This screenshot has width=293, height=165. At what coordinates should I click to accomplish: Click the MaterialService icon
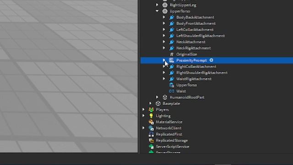[x=151, y=122]
